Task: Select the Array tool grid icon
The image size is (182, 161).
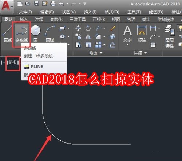Action: (98, 45)
